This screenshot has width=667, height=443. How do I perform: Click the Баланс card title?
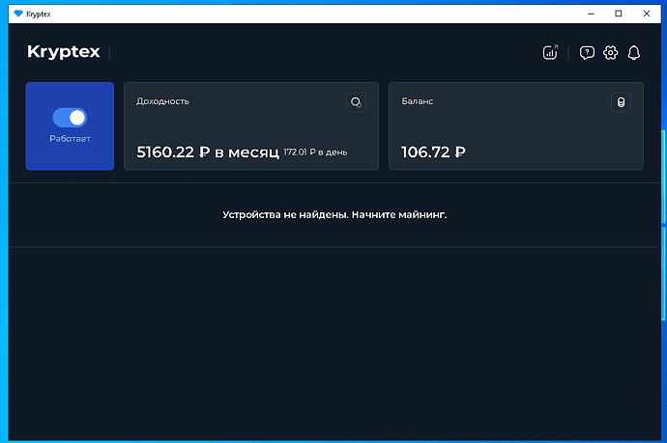[x=418, y=101]
